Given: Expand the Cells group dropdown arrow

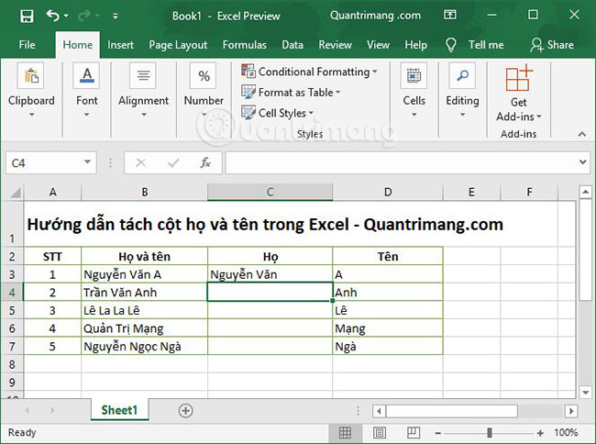Looking at the screenshot, I should [x=414, y=115].
